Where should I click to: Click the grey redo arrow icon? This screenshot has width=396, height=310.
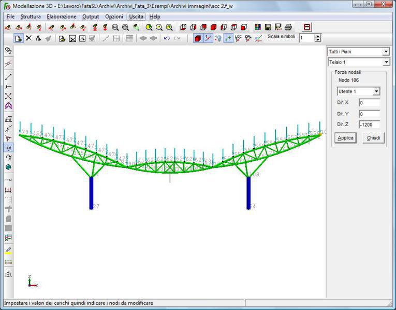point(177,38)
